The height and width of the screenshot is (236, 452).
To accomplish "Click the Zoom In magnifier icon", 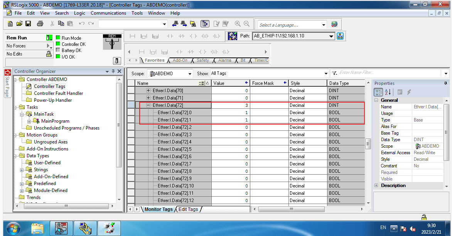I will pos(238,24).
